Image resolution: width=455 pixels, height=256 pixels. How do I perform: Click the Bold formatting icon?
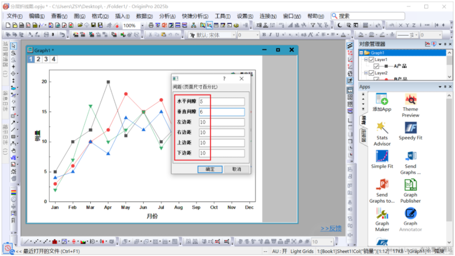click(264, 35)
